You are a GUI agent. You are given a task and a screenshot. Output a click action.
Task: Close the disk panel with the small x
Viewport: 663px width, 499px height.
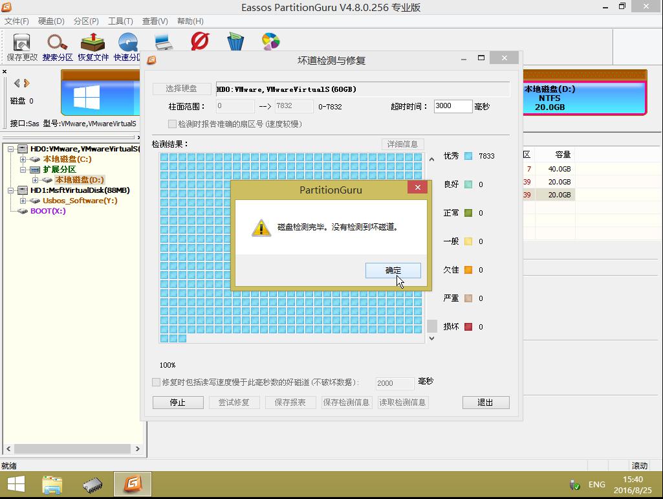click(x=5, y=72)
